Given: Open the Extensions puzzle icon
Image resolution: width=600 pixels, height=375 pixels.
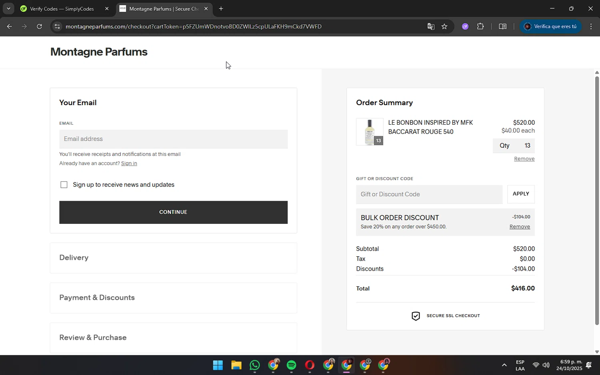Looking at the screenshot, I should coord(480,26).
